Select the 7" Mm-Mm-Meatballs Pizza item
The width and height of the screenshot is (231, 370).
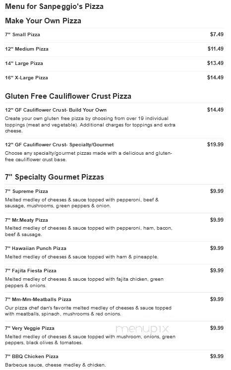[x=38, y=299]
